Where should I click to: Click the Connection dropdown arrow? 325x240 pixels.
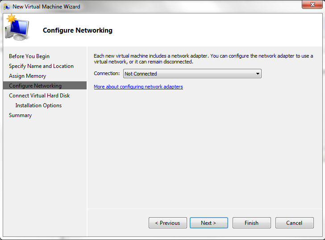click(258, 74)
